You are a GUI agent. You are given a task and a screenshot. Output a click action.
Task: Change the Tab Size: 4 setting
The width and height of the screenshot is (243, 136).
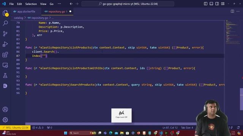pos(187,128)
